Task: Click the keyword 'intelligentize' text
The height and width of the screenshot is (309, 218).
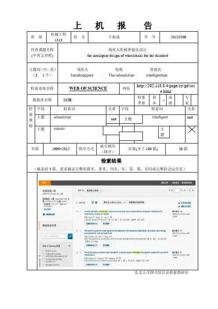Action: [156, 75]
